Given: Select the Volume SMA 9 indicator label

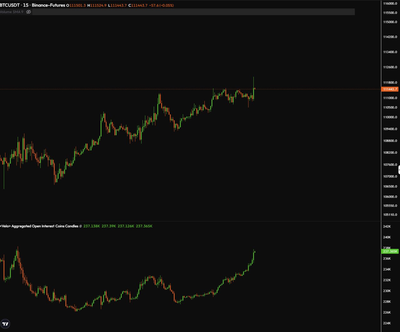Looking at the screenshot, I should click(x=12, y=12).
